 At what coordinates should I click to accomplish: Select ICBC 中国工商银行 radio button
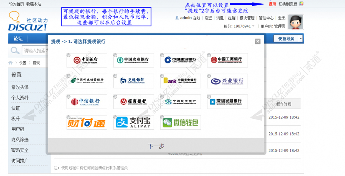(209, 55)
